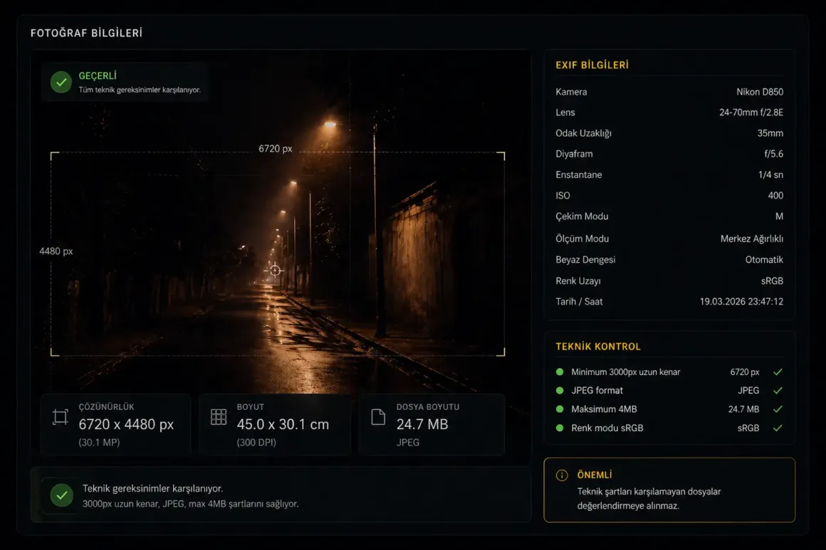Click the Tarih / Saat timestamp value
This screenshot has width=826, height=550.
pyautogui.click(x=741, y=302)
